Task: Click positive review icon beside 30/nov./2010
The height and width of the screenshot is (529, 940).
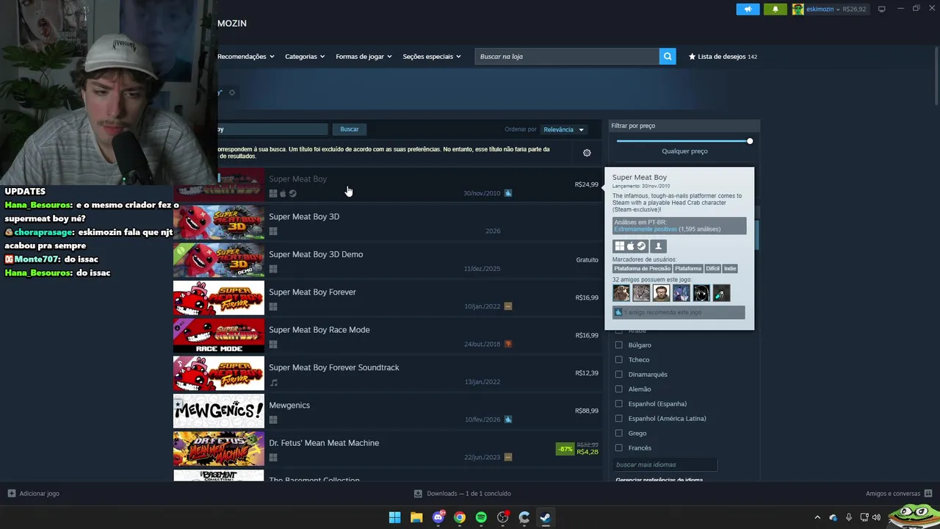Action: [x=508, y=193]
